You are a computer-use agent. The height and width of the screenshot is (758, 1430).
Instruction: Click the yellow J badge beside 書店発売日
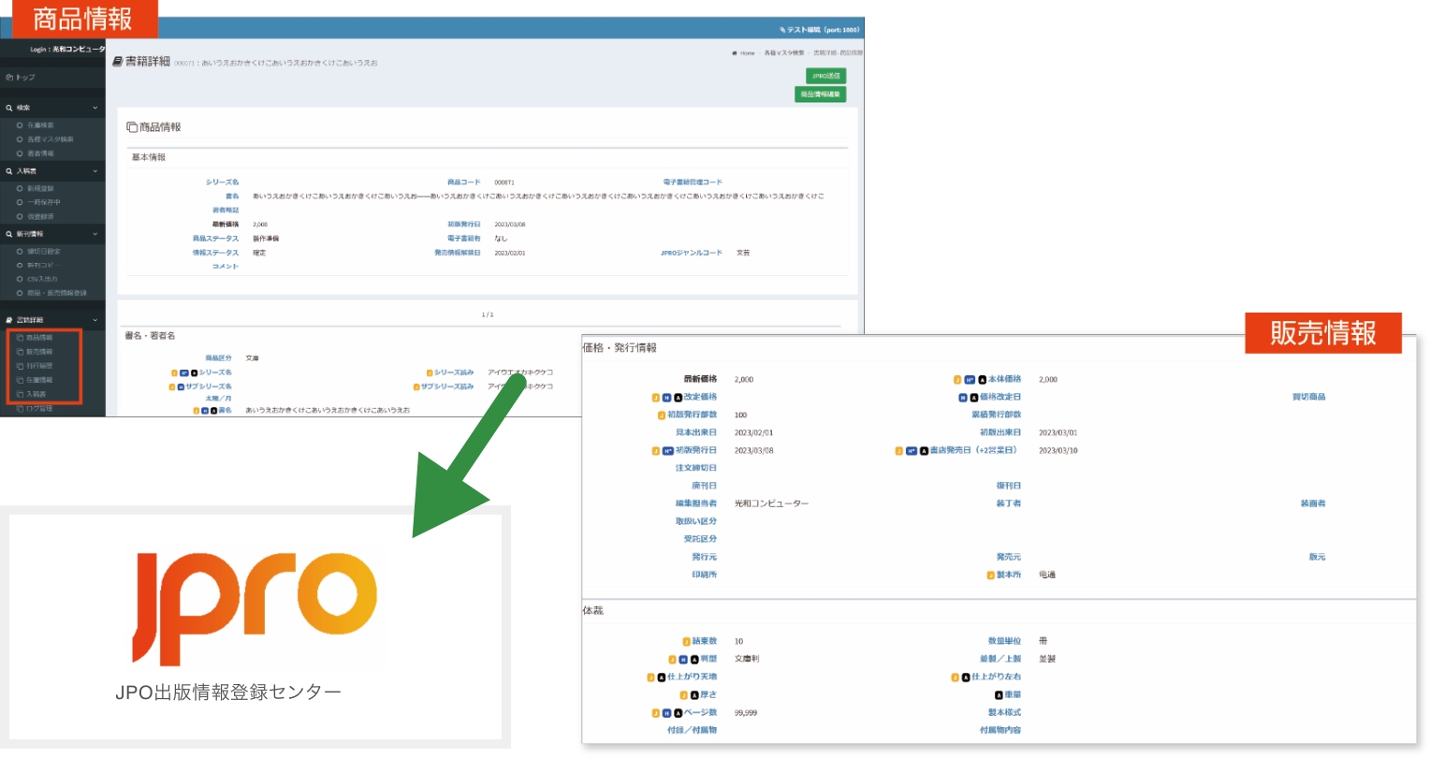click(899, 451)
